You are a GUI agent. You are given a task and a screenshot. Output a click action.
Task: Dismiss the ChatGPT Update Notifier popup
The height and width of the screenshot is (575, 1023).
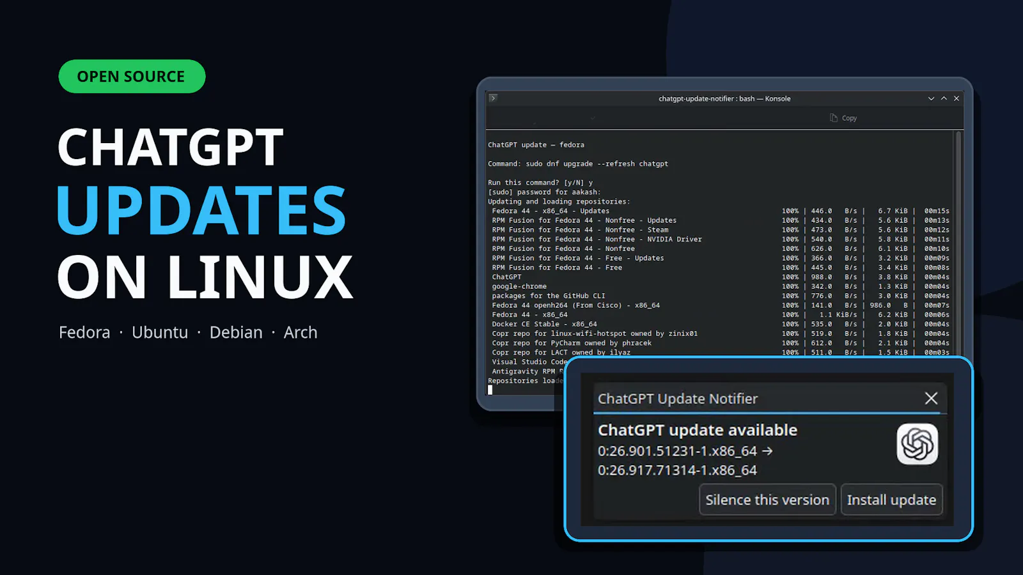pos(931,398)
